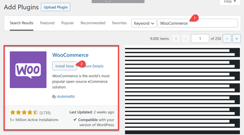This screenshot has width=244, height=135.
Task: Click the WooCommerce star rating
Action: (x=24, y=112)
